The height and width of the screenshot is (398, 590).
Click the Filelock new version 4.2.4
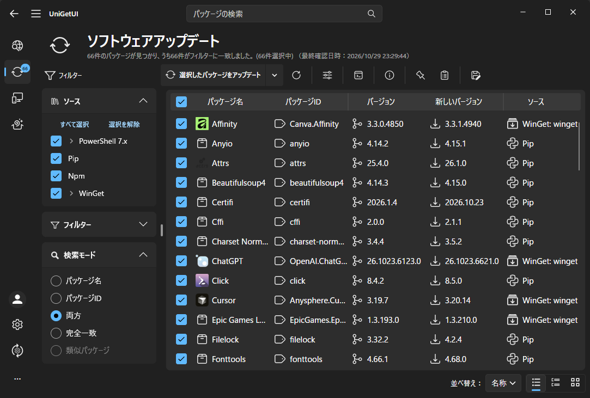tap(453, 339)
